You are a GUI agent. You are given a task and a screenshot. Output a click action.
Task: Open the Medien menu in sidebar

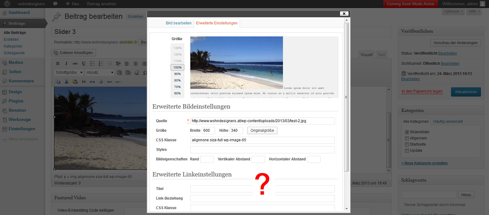pyautogui.click(x=16, y=62)
